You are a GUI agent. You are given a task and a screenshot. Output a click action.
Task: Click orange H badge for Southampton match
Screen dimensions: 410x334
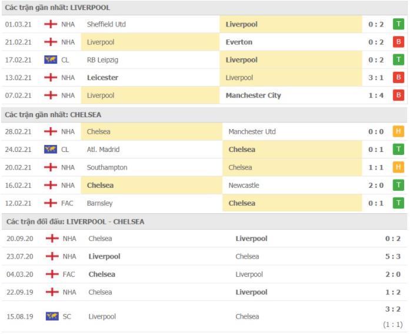tap(398, 167)
